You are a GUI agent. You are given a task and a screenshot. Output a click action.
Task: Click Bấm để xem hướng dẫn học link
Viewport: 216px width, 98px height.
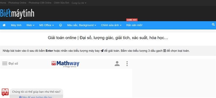pos(36,97)
